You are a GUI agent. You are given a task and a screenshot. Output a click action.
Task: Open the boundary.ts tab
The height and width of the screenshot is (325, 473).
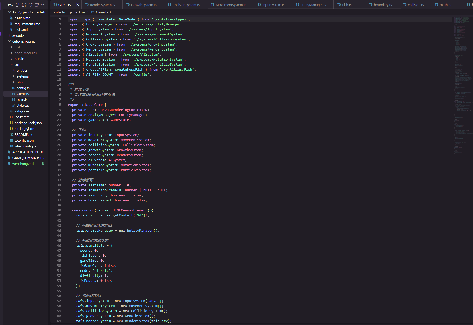pyautogui.click(x=383, y=5)
